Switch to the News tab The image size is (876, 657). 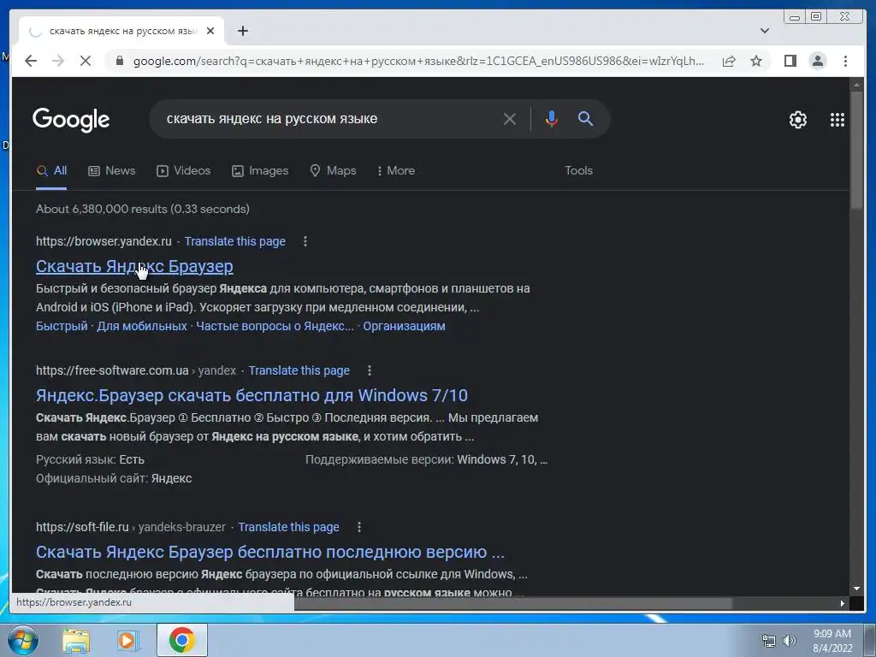[112, 171]
